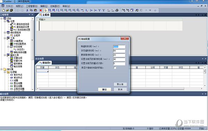Open the 帮助(H) menu
Image resolution: width=208 pixels, height=131 pixels.
(66, 6)
